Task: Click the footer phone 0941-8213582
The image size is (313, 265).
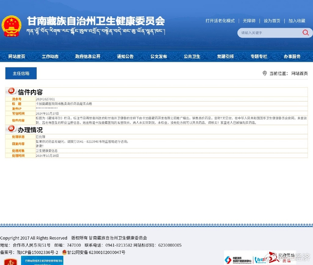Action: (119, 245)
